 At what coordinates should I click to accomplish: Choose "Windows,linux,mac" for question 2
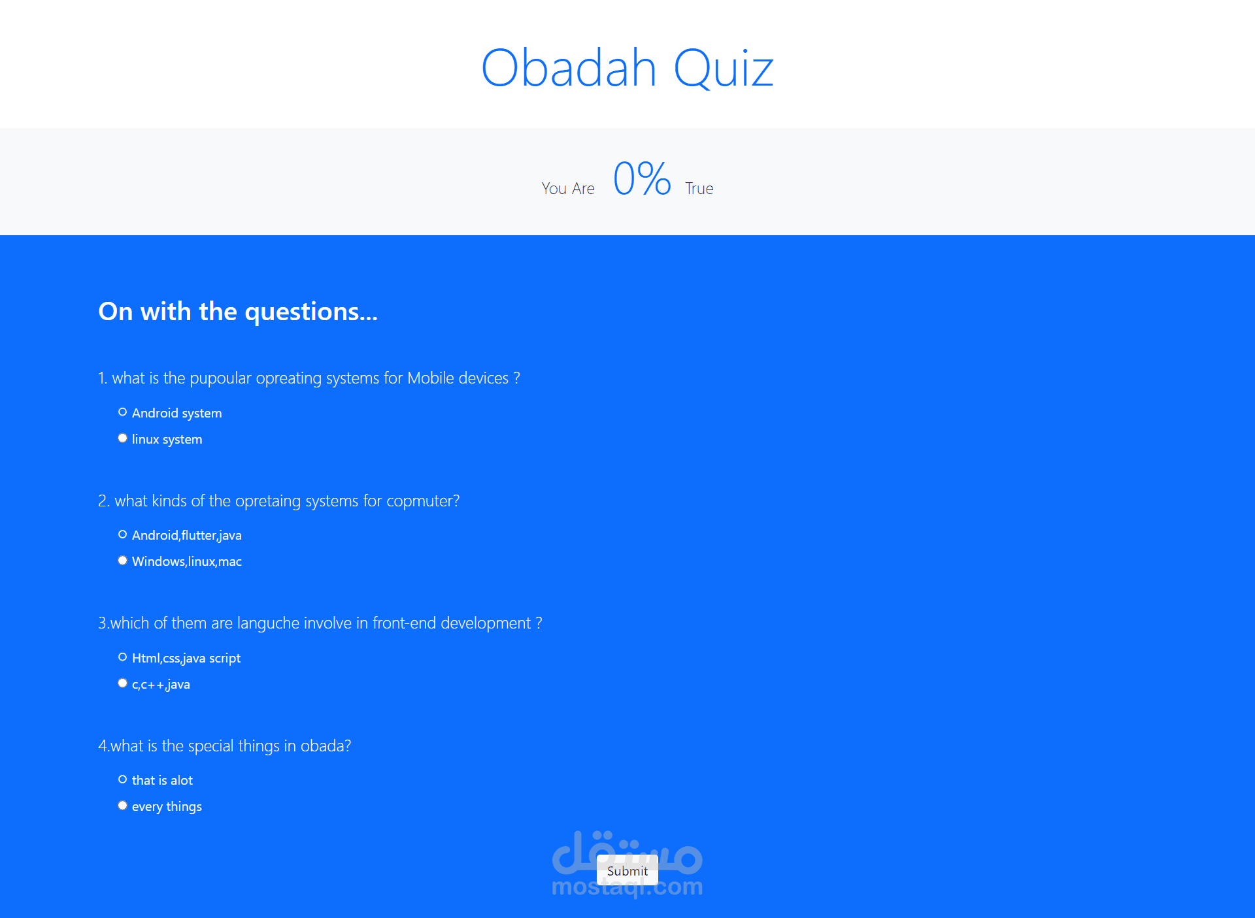[122, 560]
